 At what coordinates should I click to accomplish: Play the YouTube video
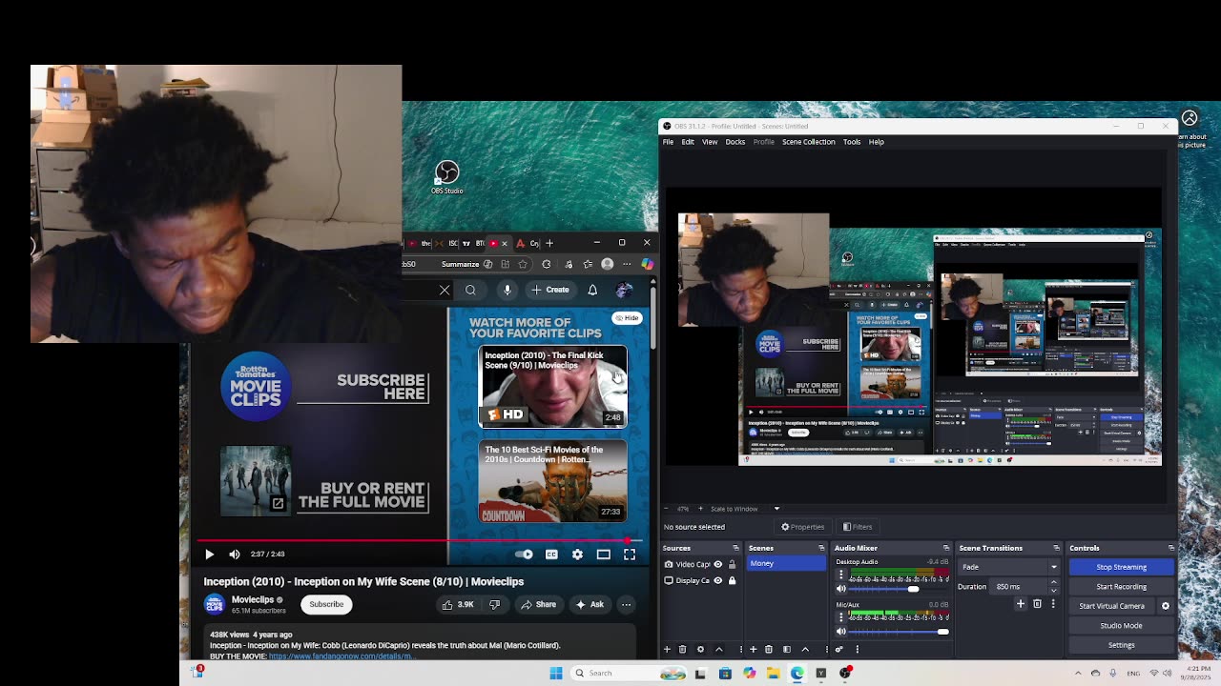click(209, 554)
